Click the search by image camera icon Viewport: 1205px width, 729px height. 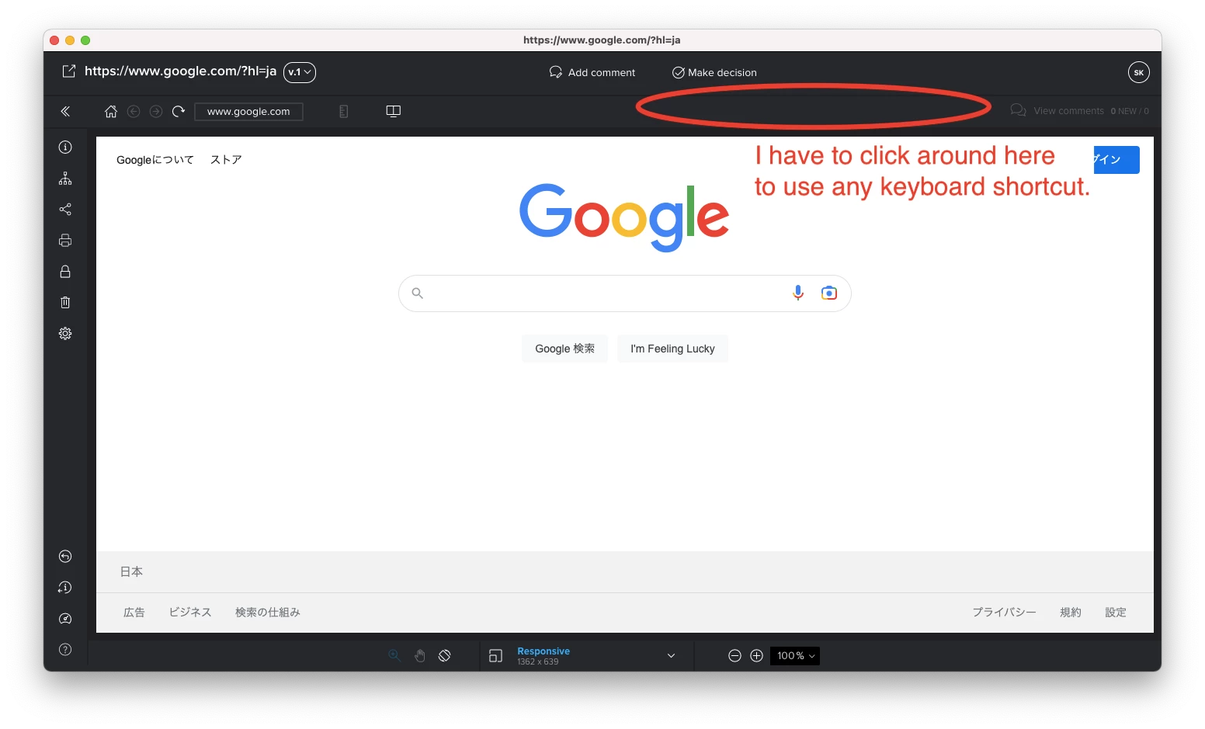[x=829, y=293]
